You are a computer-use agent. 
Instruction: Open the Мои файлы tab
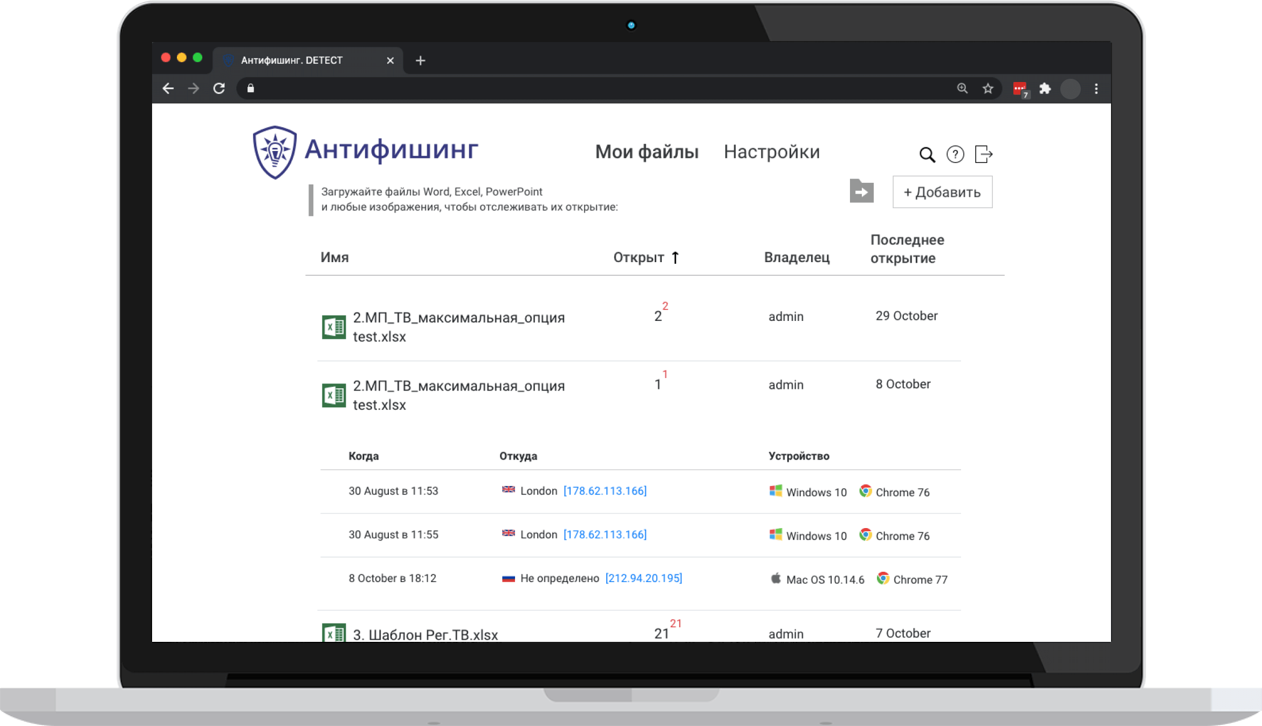click(x=646, y=152)
